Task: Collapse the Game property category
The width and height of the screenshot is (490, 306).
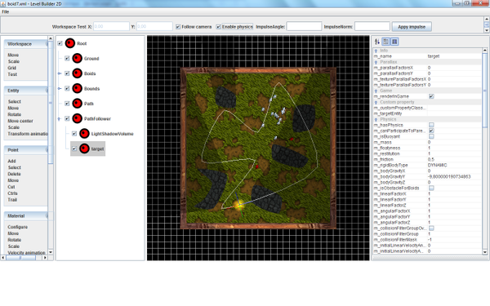Action: coord(376,91)
